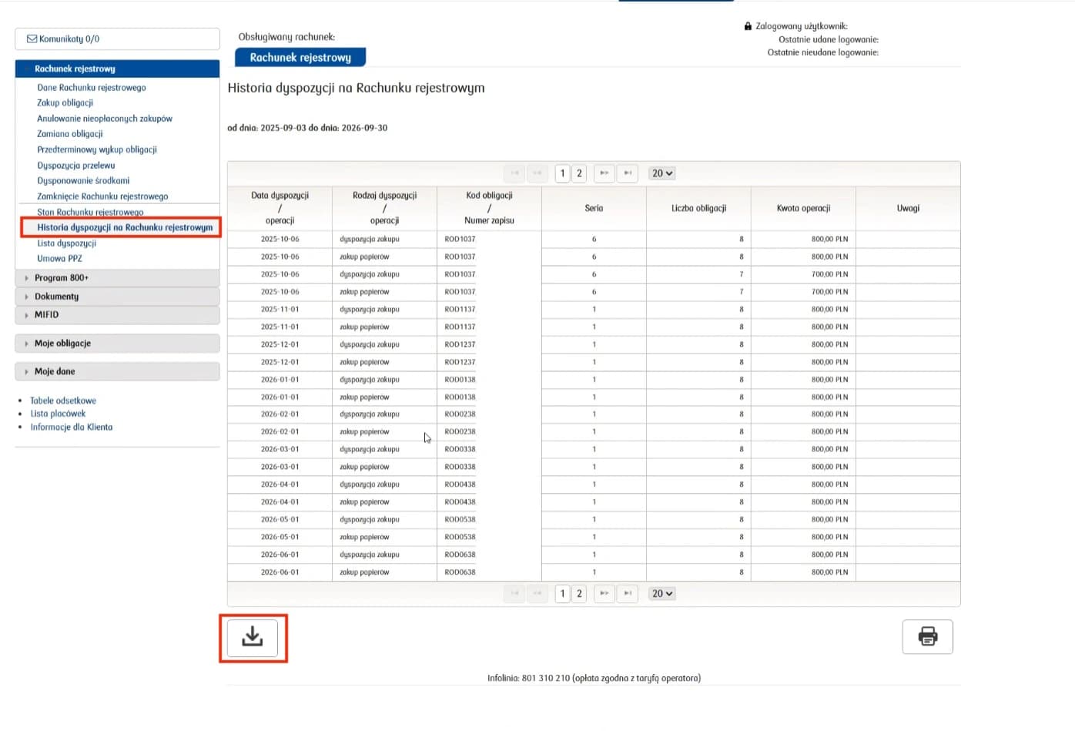Go to page 1 in top pager
This screenshot has height=731, width=1075.
click(562, 173)
